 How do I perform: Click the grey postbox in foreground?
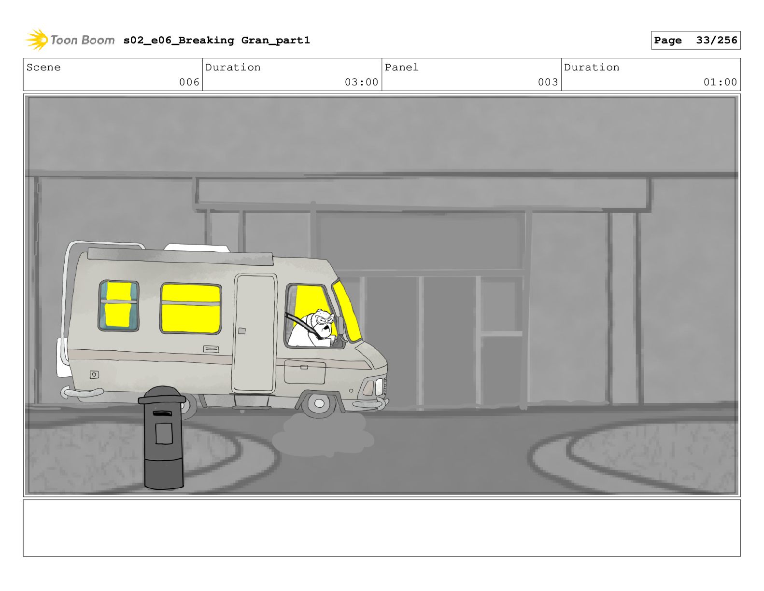[x=163, y=438]
